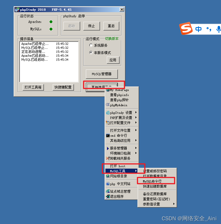The image size is (221, 224).
Task: Click the cmd 命令行 terminal icon
Action: click(x=108, y=135)
